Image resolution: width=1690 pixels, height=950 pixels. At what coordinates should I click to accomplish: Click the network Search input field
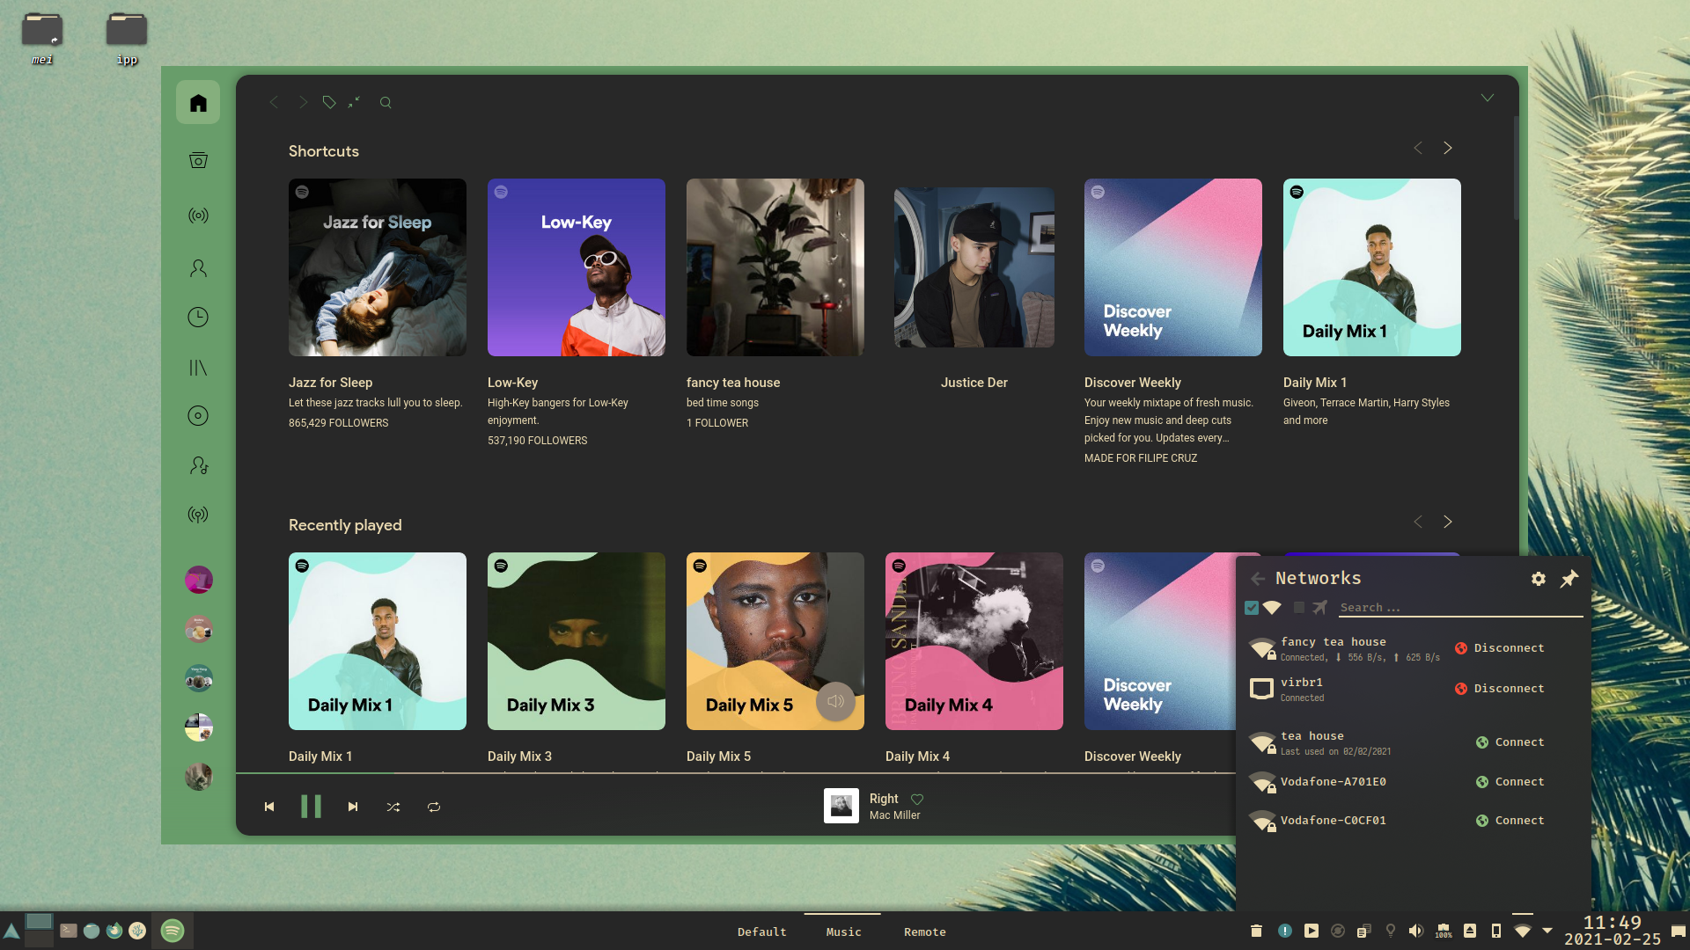[1459, 608]
